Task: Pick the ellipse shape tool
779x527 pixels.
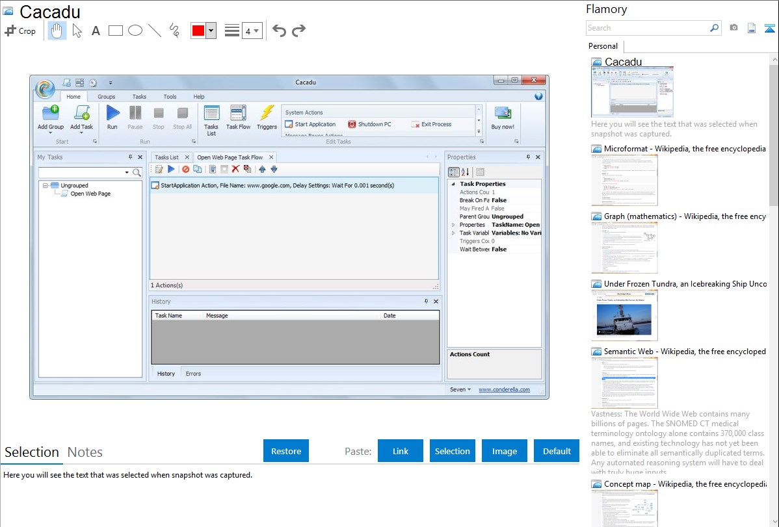Action: tap(135, 31)
